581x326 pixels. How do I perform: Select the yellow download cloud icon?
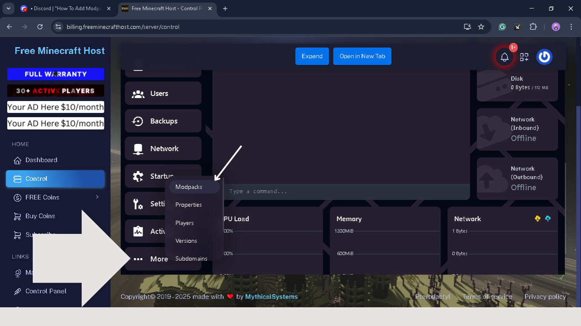(538, 218)
